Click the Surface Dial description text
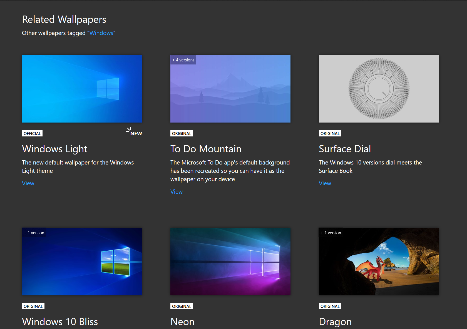The height and width of the screenshot is (329, 467). click(x=370, y=167)
